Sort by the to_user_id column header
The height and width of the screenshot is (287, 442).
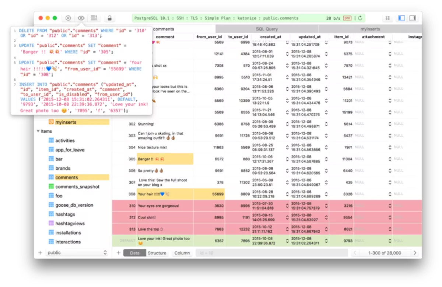coord(238,37)
